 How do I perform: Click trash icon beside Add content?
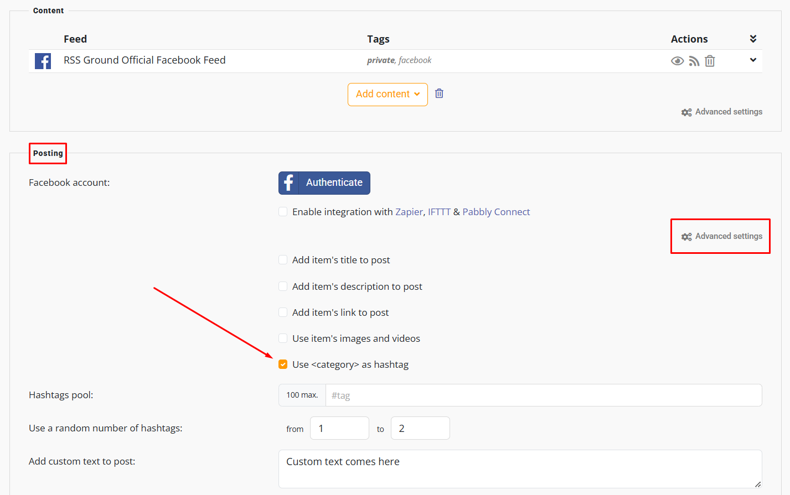(x=439, y=93)
